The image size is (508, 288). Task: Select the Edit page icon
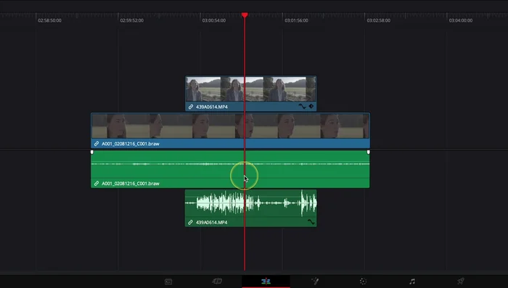click(266, 281)
